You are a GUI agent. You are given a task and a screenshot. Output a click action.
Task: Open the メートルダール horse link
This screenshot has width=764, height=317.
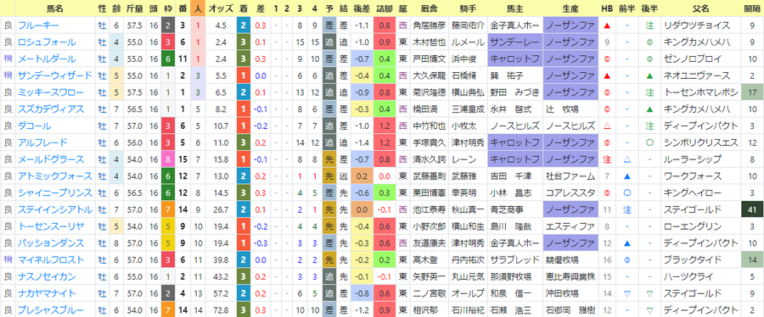[x=47, y=58]
